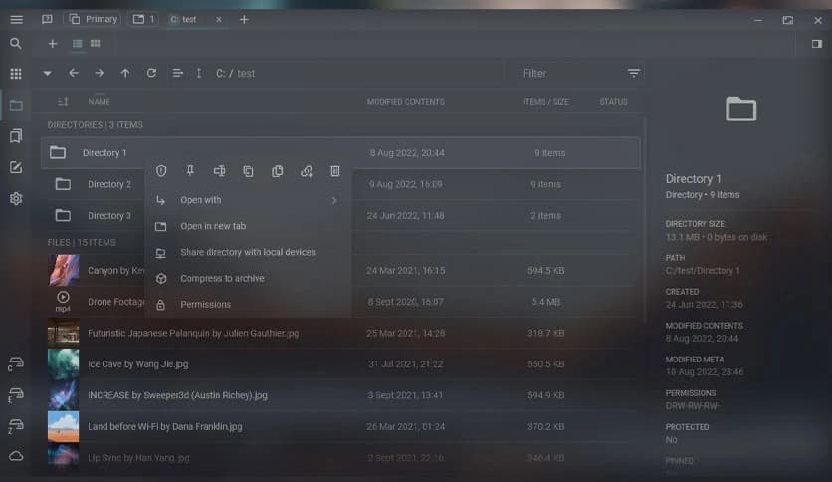Go back to previous directory
Viewport: 832px width, 482px height.
tap(74, 73)
